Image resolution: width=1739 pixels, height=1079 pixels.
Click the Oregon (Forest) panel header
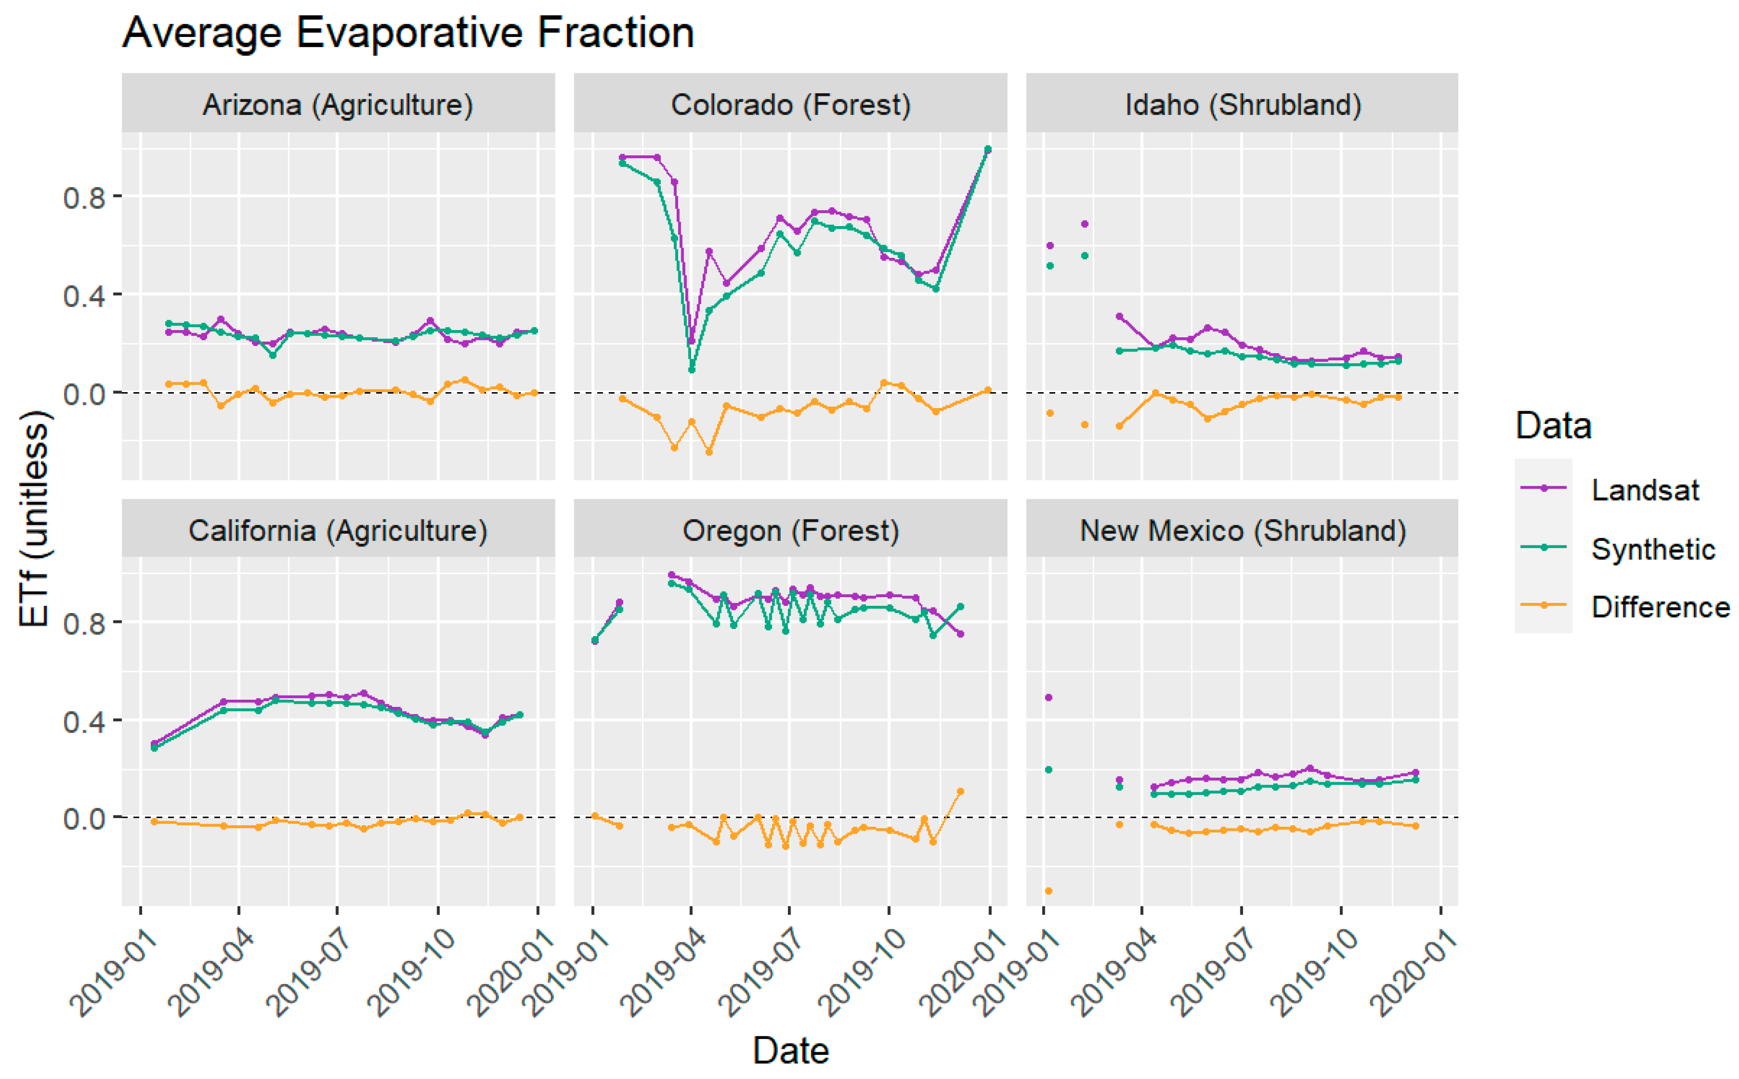click(x=790, y=530)
